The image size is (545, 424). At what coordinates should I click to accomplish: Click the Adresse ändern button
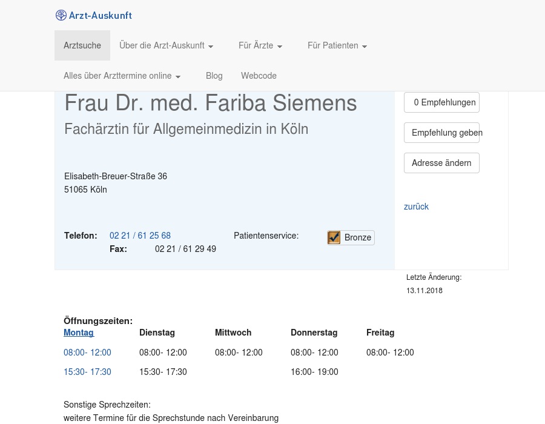point(441,163)
